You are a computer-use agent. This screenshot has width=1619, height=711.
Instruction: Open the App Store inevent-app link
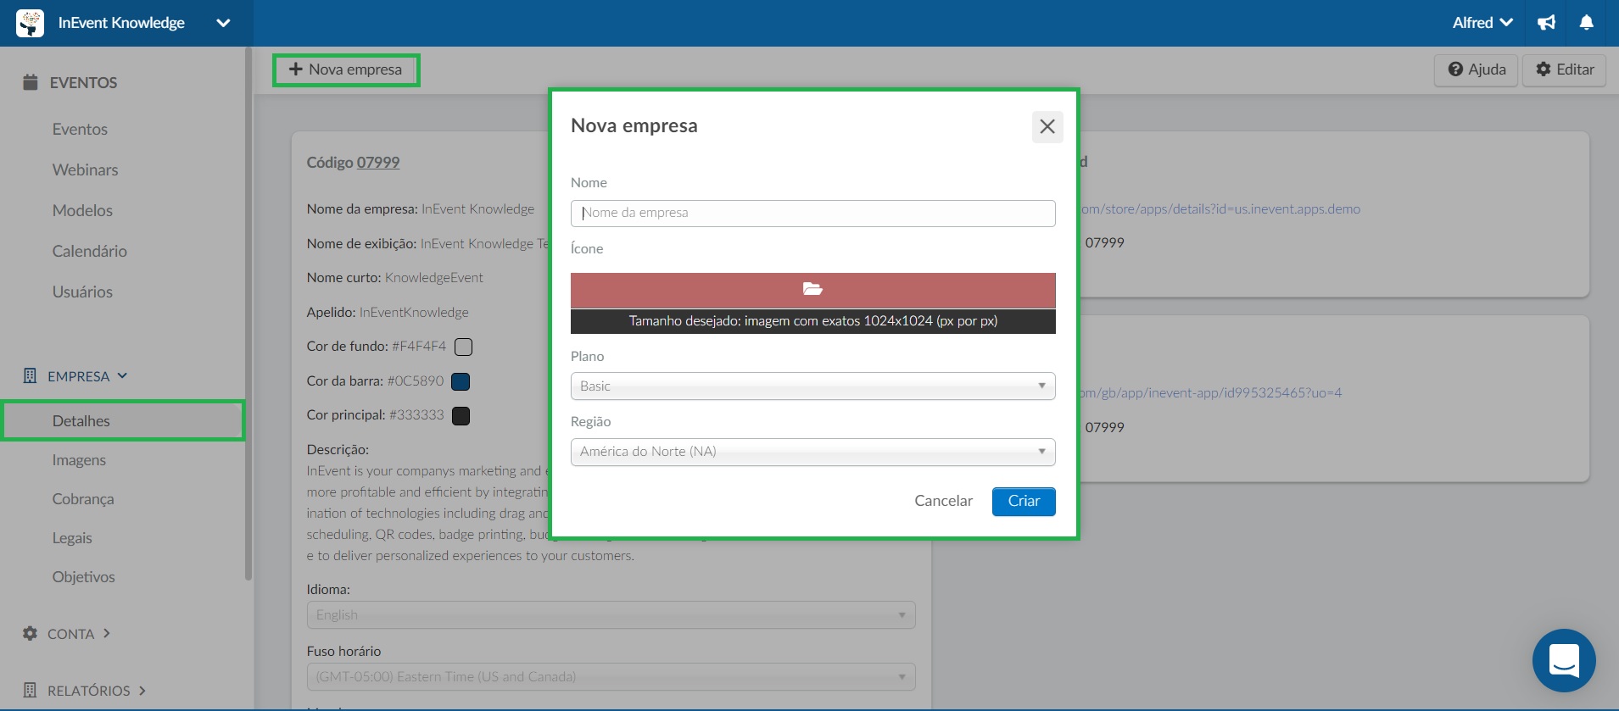(1210, 393)
